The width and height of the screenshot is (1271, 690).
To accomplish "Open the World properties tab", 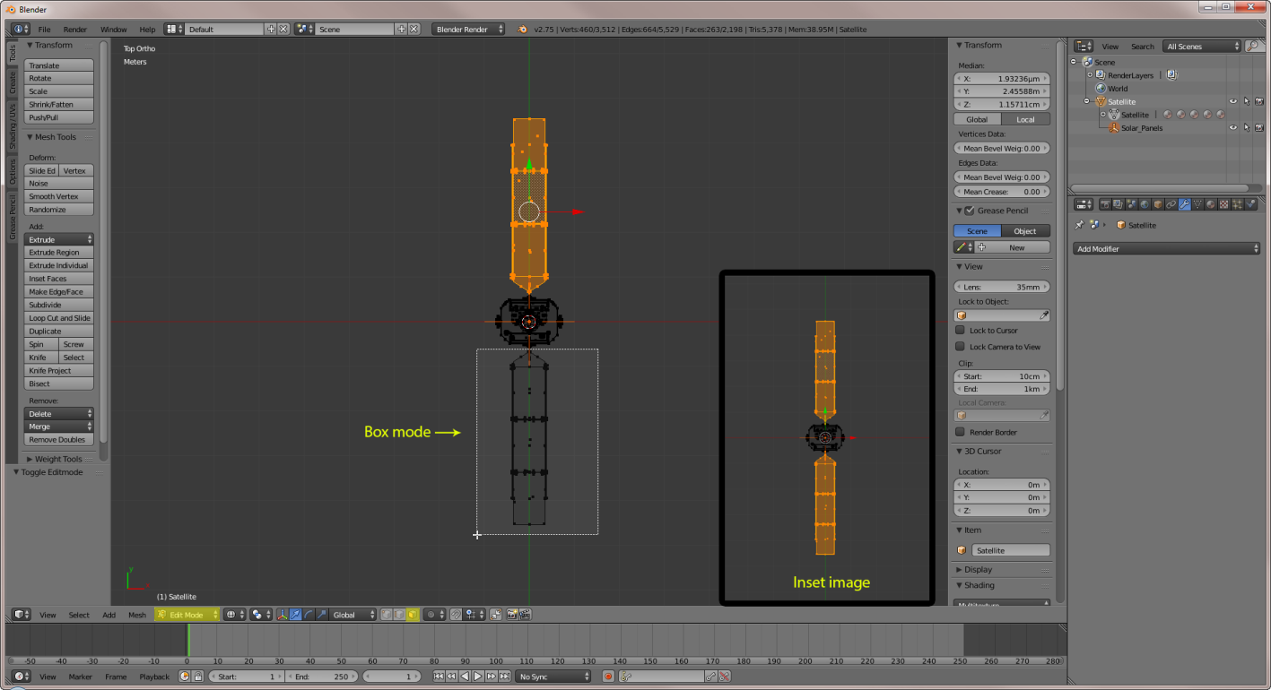I will coord(1145,204).
